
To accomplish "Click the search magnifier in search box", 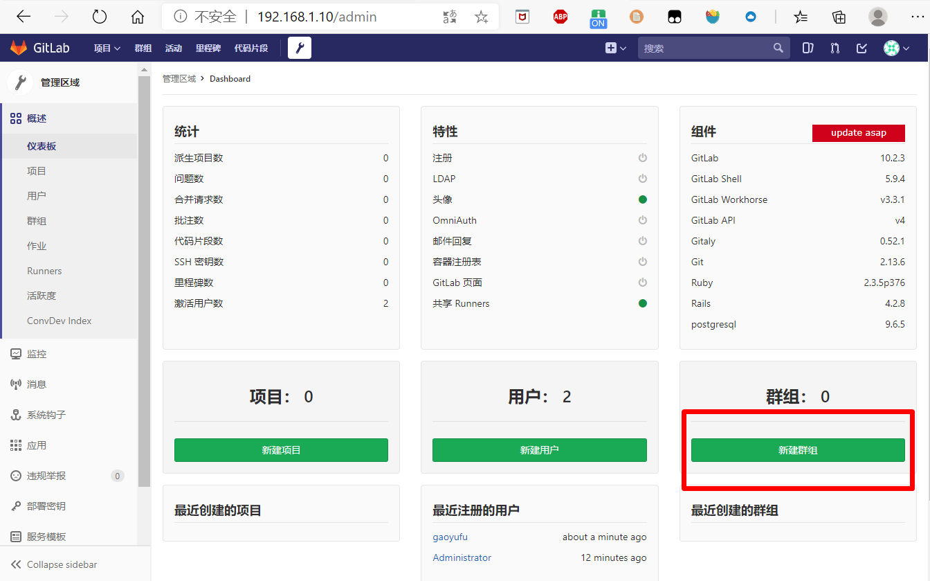I will pyautogui.click(x=778, y=48).
